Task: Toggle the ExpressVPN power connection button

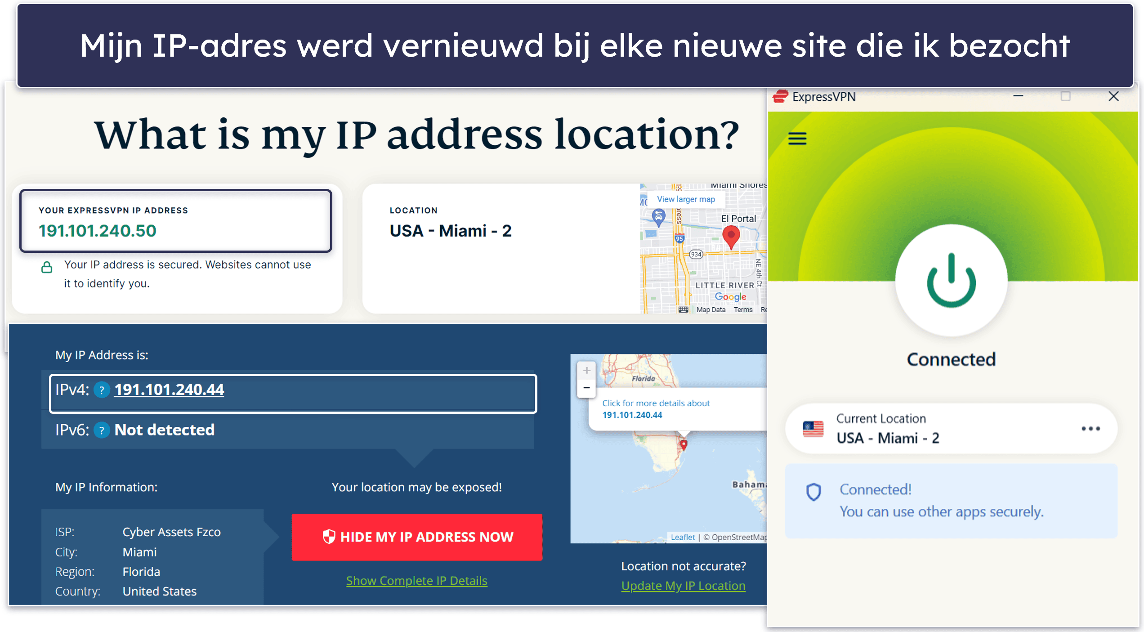Action: (951, 281)
